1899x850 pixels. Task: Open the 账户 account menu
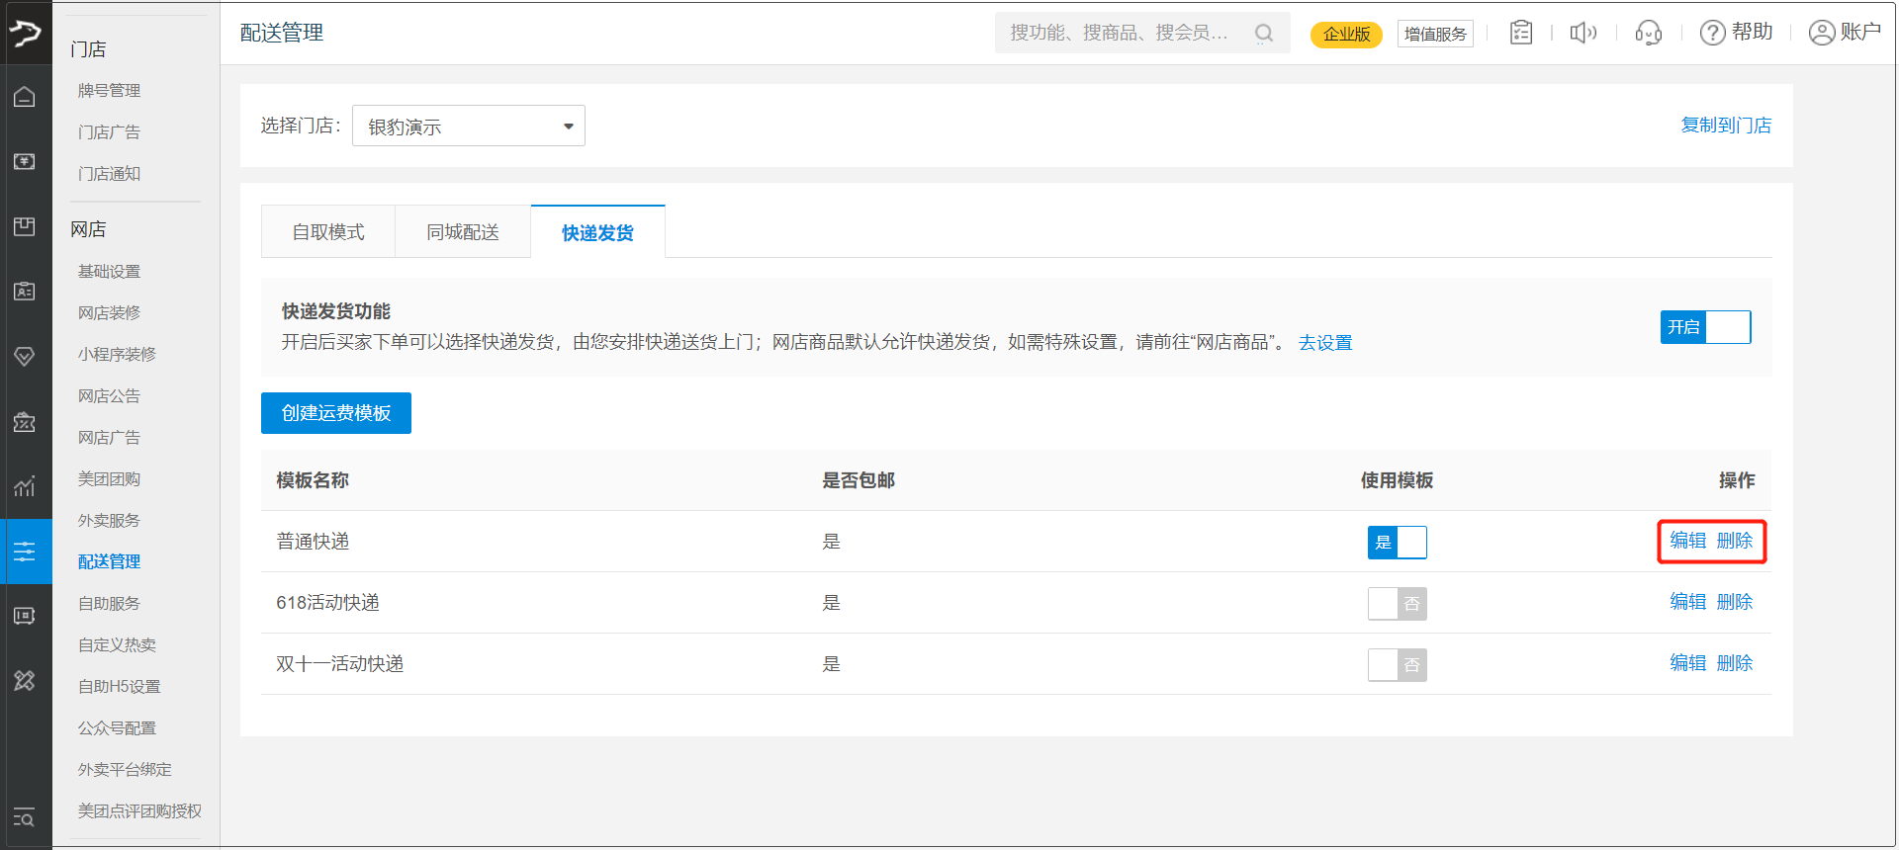pyautogui.click(x=1846, y=33)
